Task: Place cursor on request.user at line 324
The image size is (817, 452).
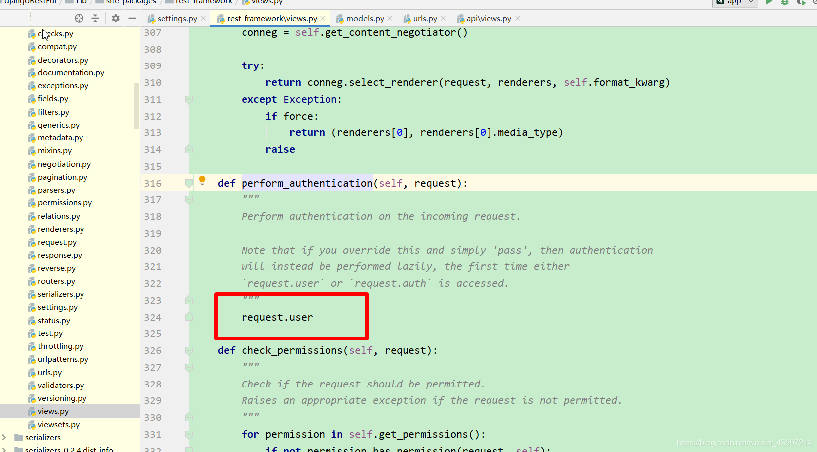Action: 277,317
